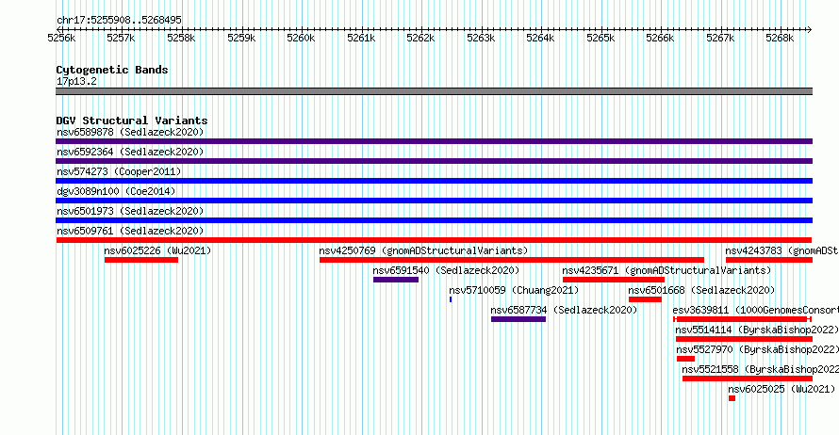Click the 5257k ruler position

[121, 38]
